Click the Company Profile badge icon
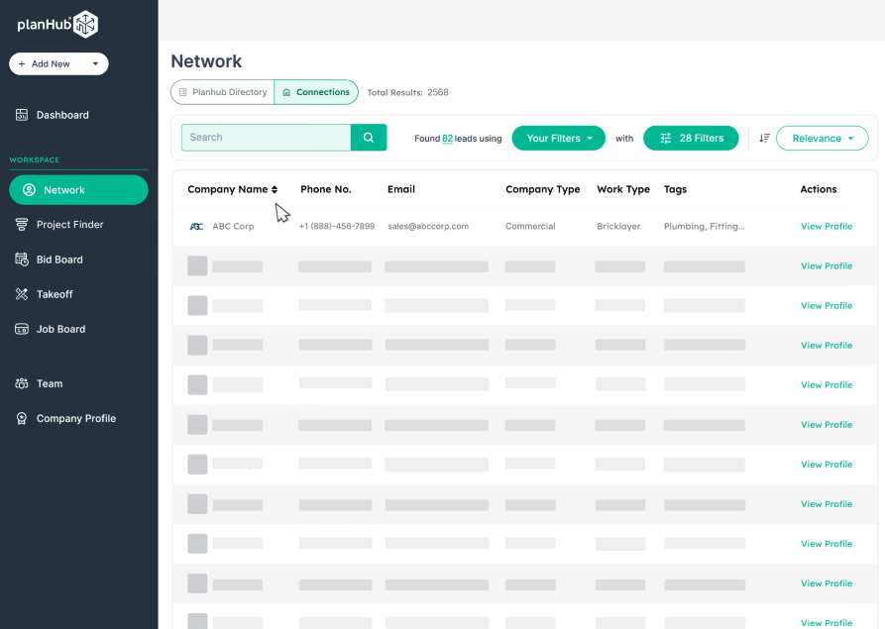Viewport: 885px width, 629px height. tap(22, 419)
